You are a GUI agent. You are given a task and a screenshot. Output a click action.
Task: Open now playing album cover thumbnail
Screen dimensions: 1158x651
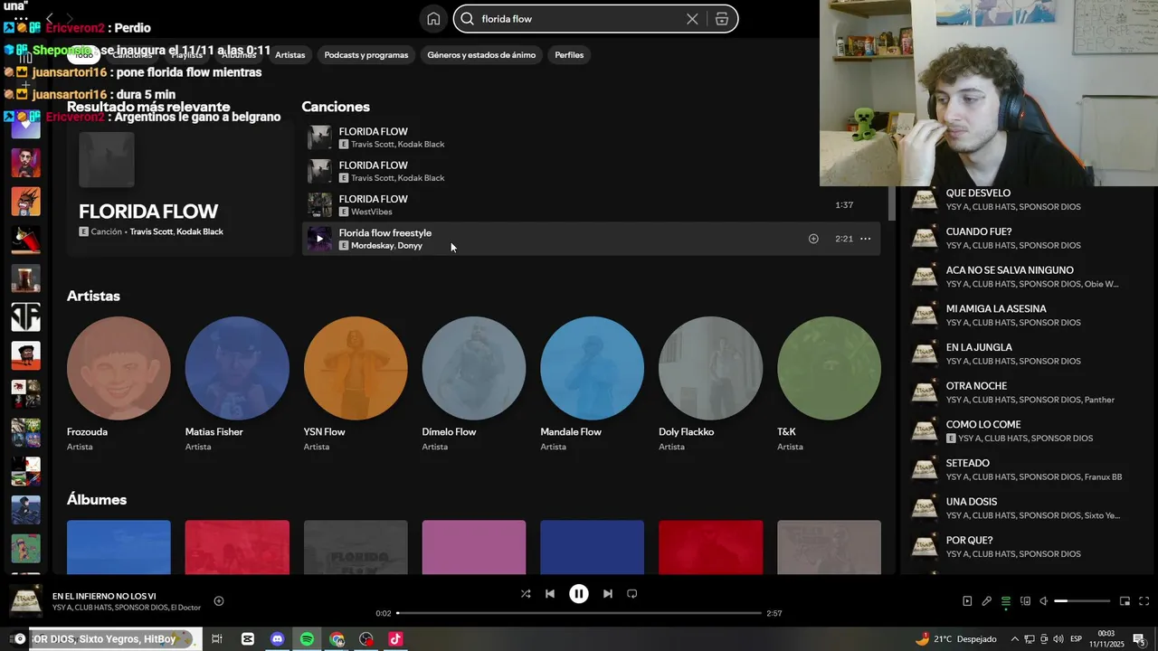pyautogui.click(x=25, y=601)
